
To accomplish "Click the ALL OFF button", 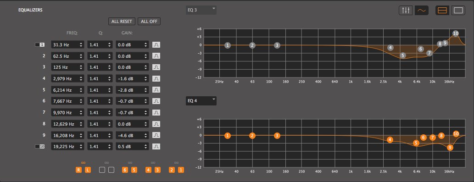I will pyautogui.click(x=149, y=22).
